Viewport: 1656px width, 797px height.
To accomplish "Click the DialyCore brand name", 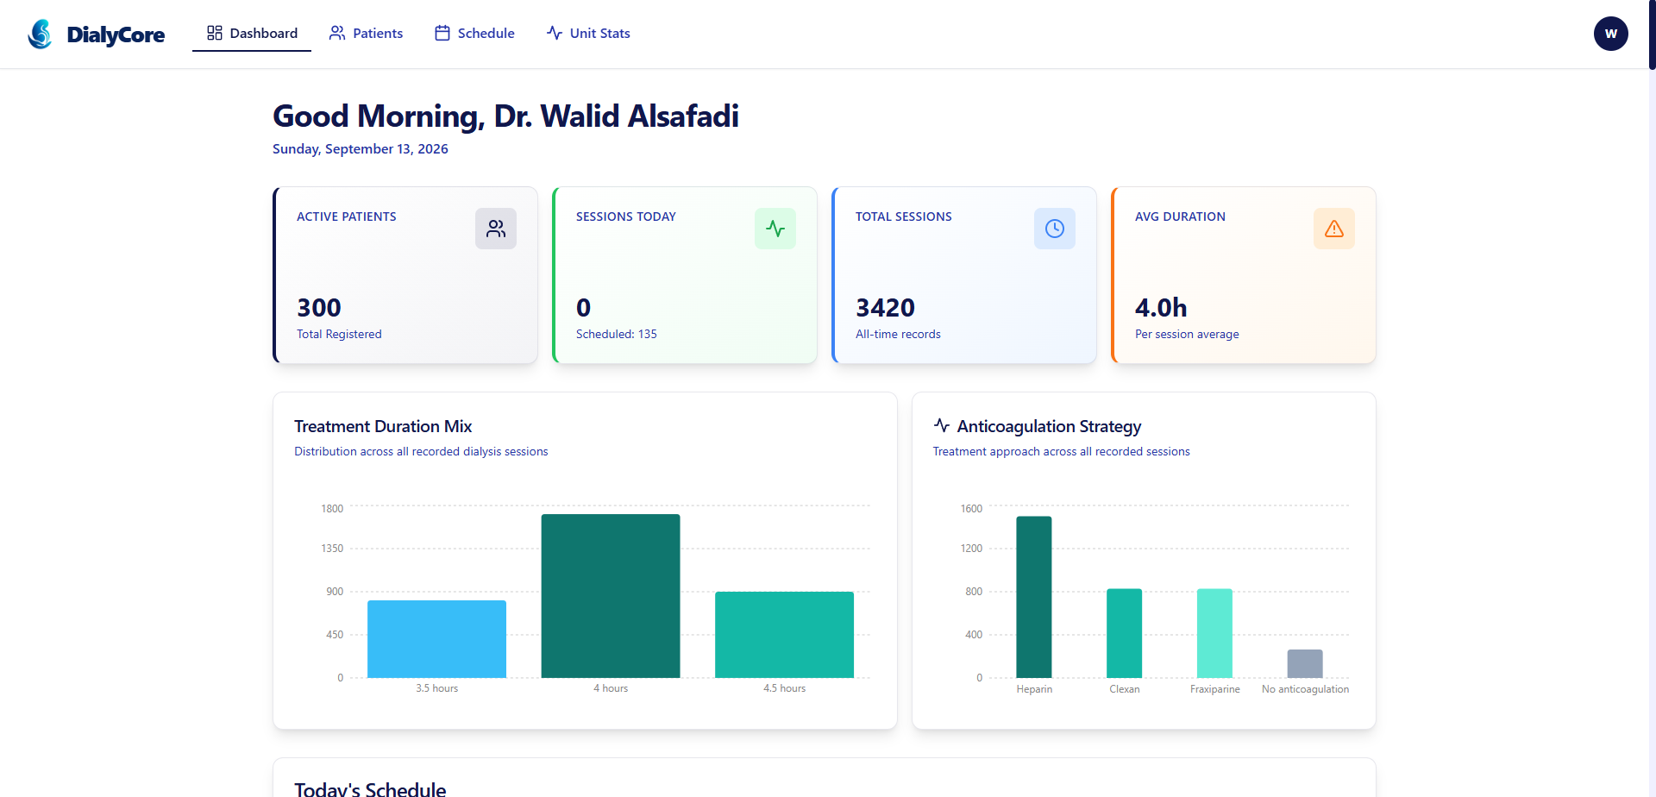I will coord(116,35).
